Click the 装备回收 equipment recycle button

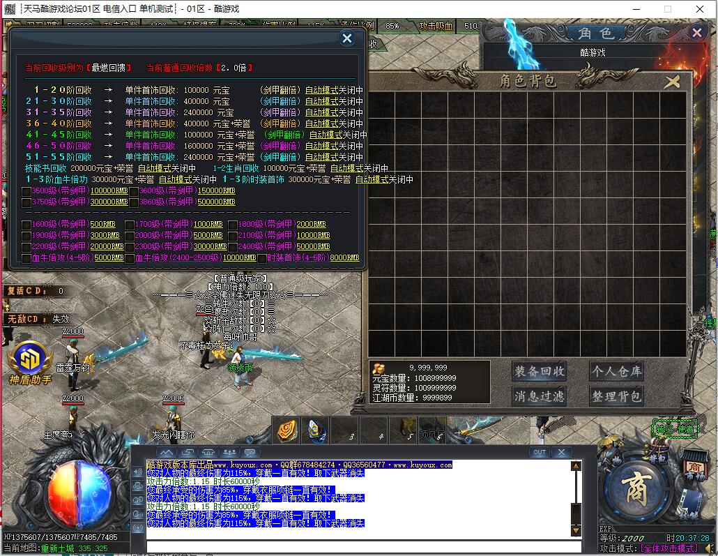pos(539,371)
